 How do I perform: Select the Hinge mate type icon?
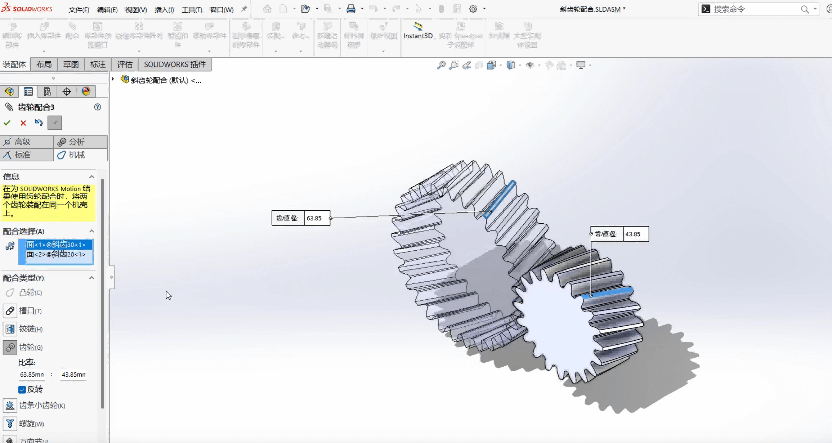pyautogui.click(x=10, y=329)
